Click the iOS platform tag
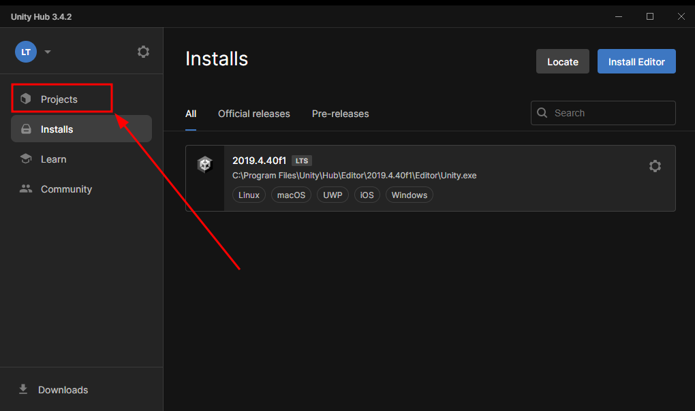 pyautogui.click(x=367, y=195)
